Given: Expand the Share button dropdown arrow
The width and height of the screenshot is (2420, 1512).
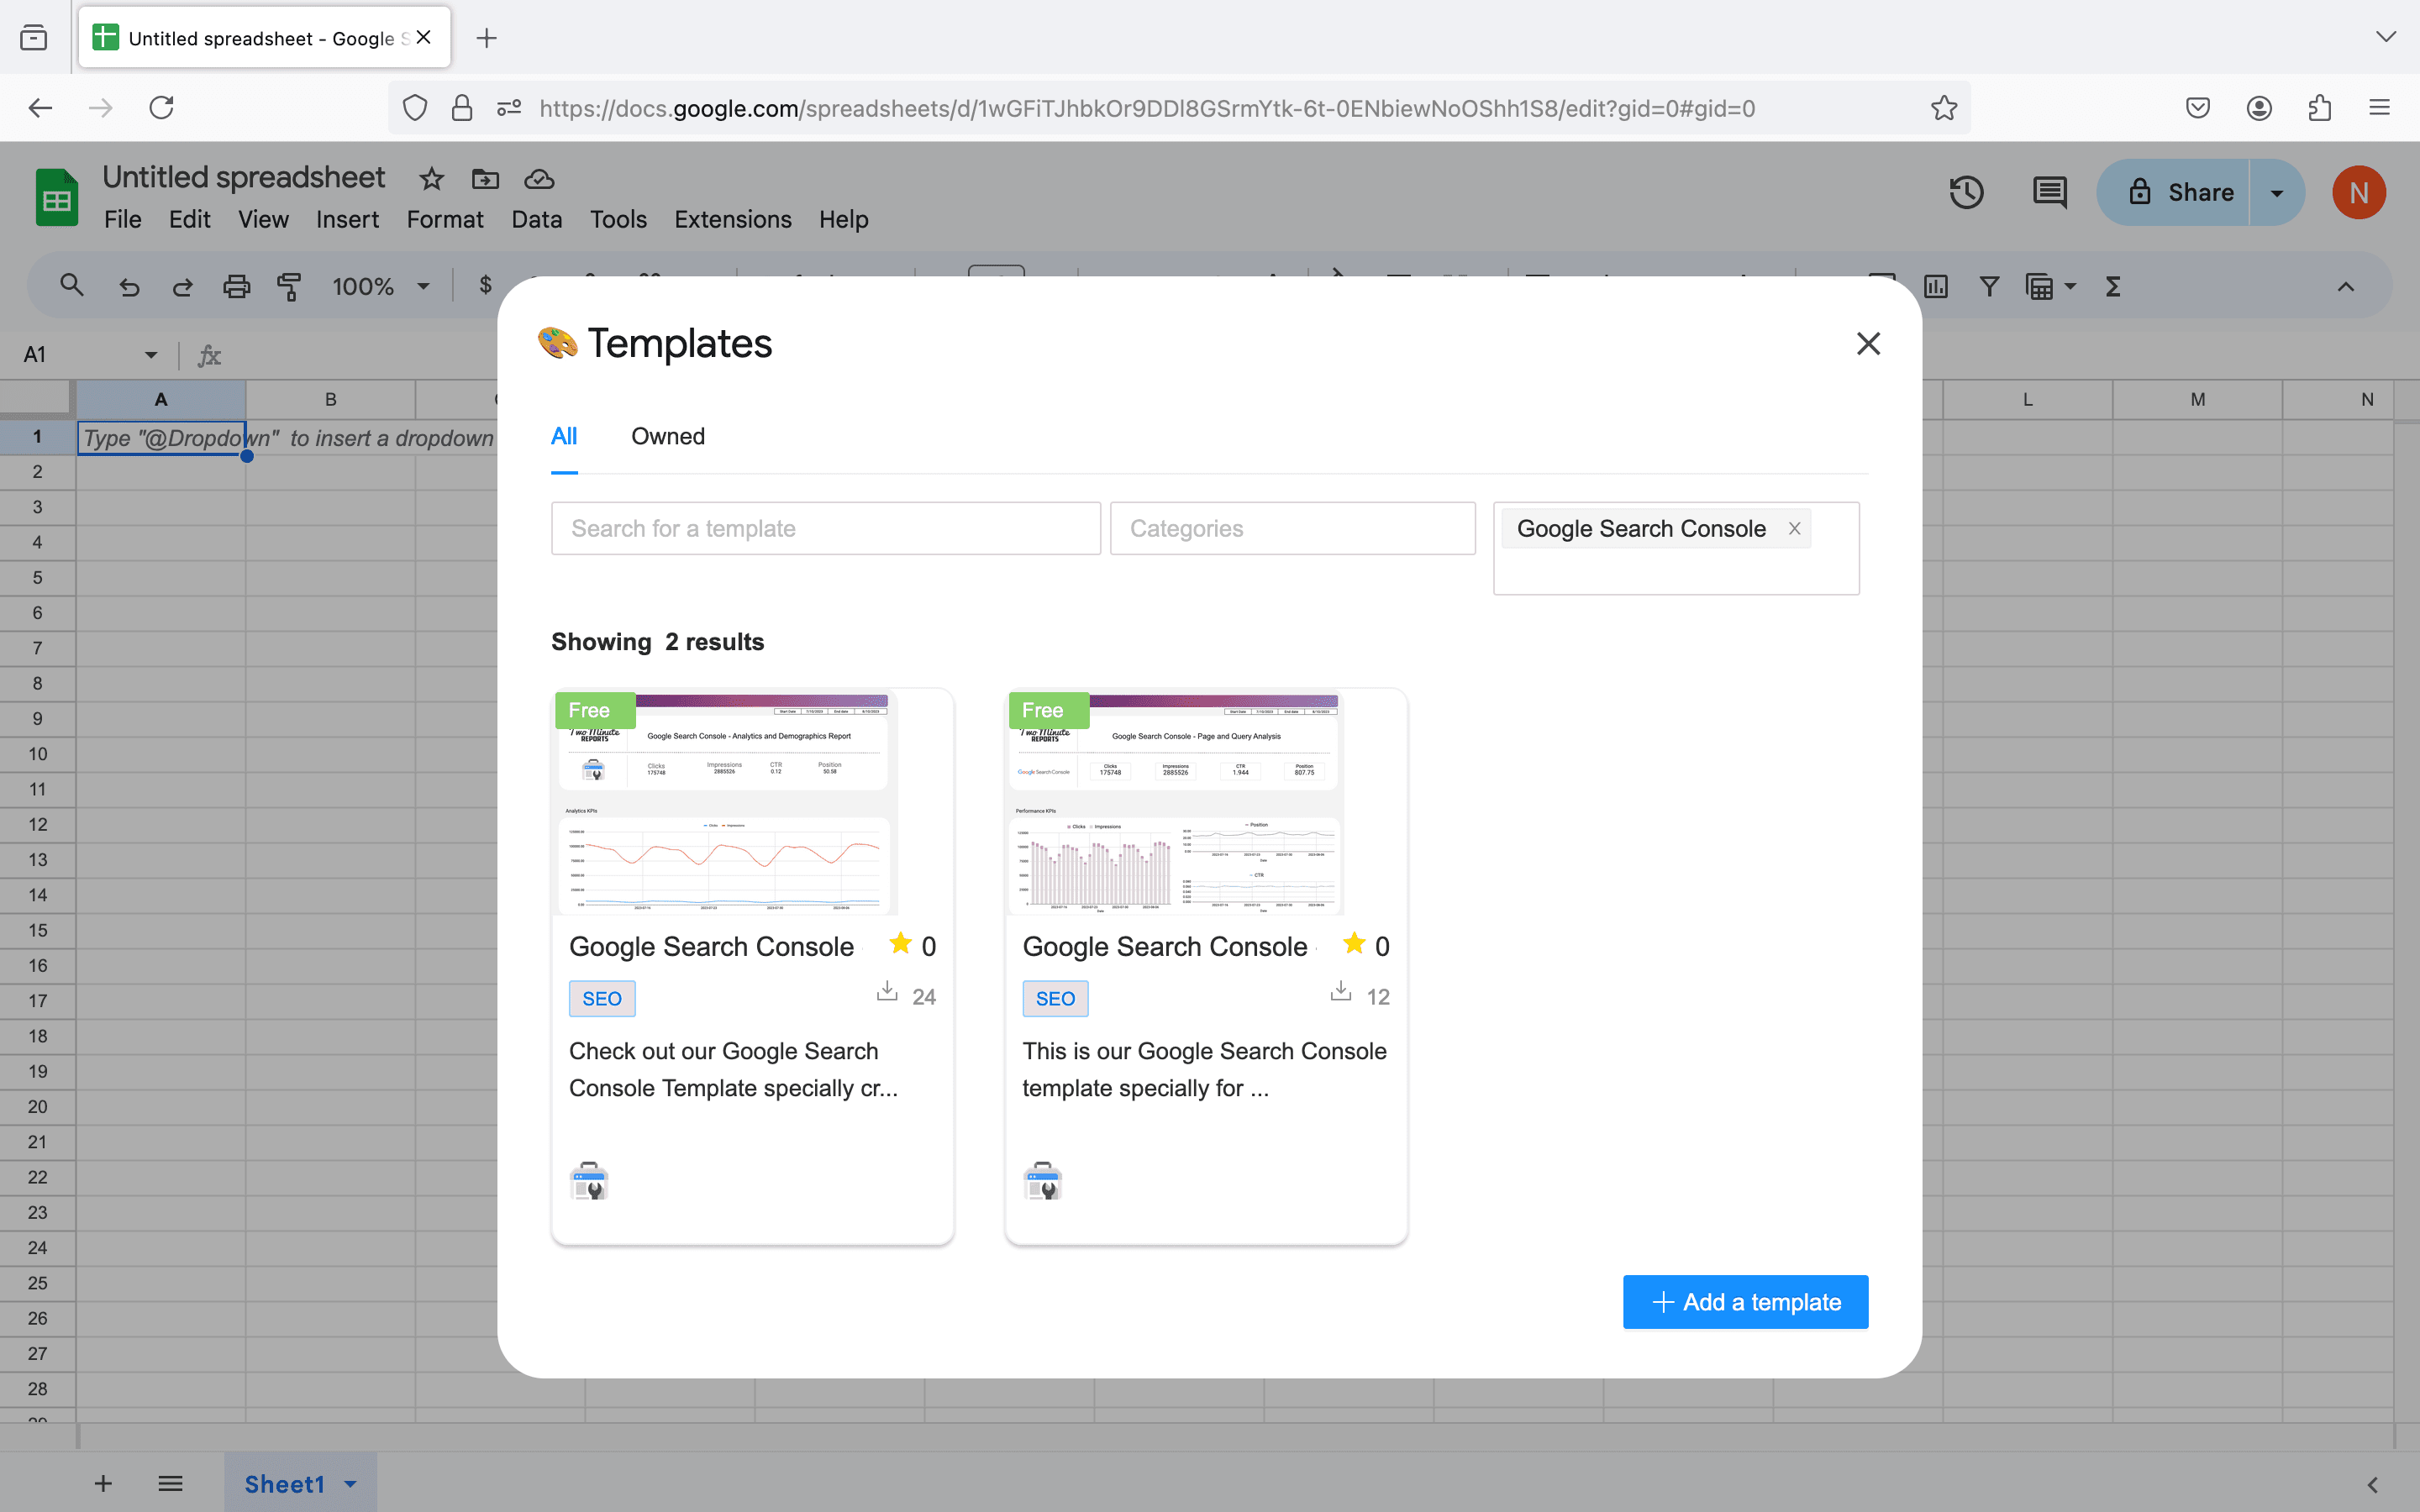Looking at the screenshot, I should (2276, 192).
